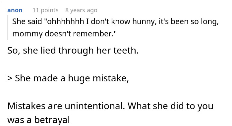
Task: Open the 8 years ago timestamp permalink
Action: (81, 10)
